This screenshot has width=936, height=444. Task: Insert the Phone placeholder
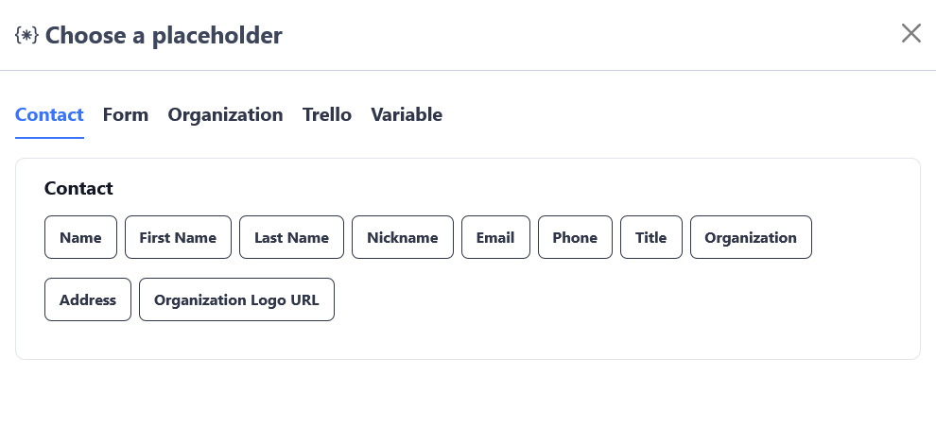(575, 237)
